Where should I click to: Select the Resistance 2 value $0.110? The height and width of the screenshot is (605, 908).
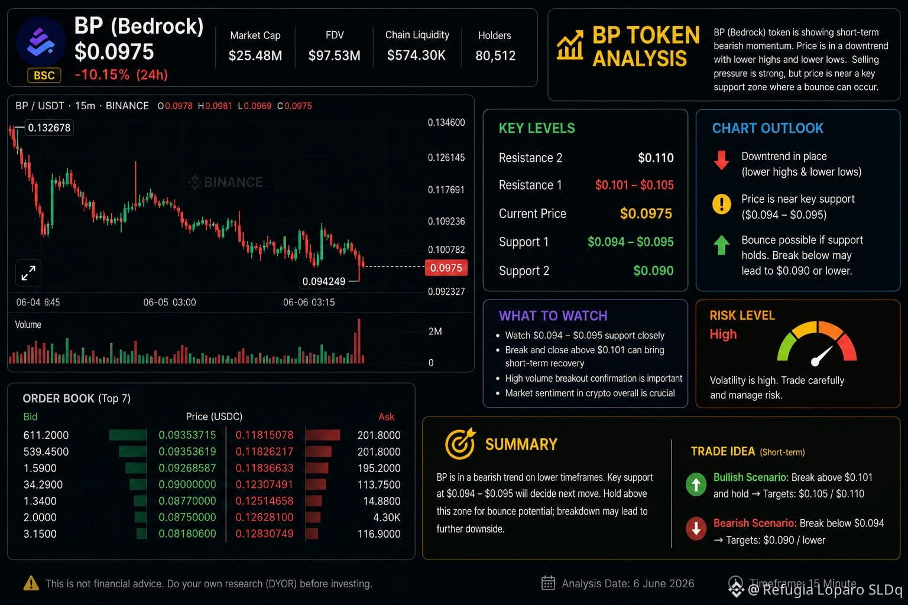656,158
